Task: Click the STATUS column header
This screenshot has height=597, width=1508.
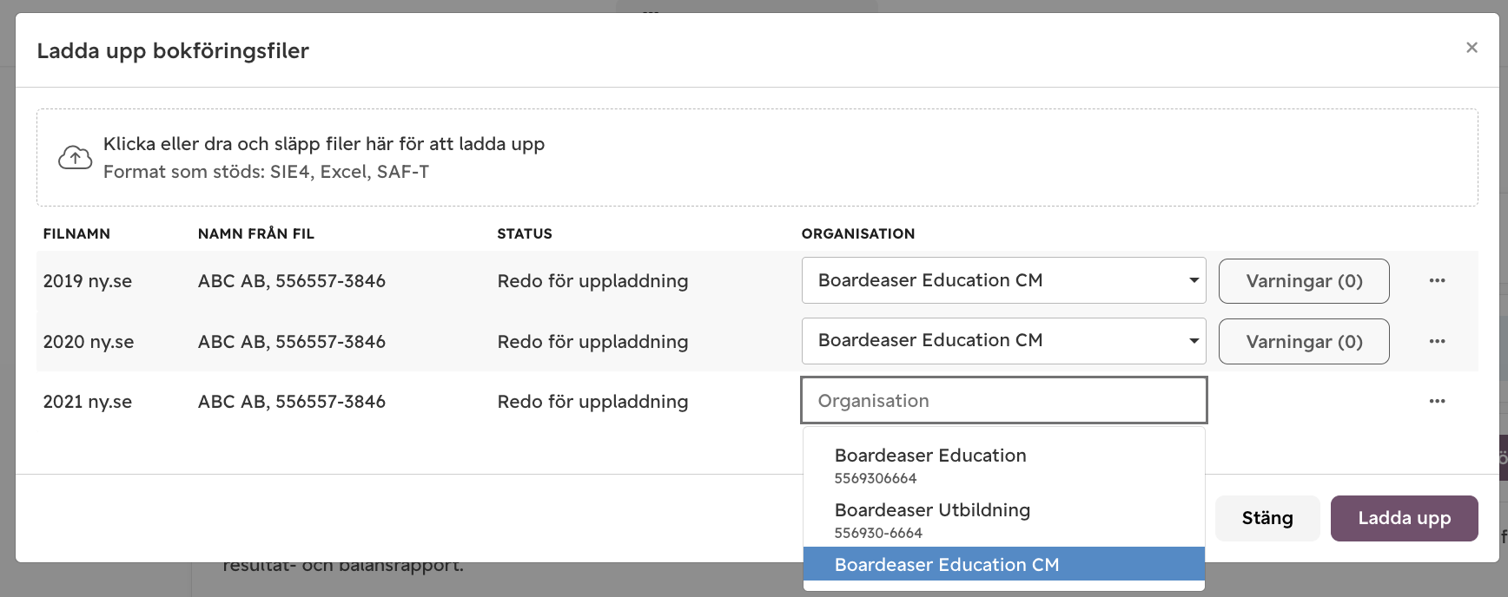Action: [525, 233]
